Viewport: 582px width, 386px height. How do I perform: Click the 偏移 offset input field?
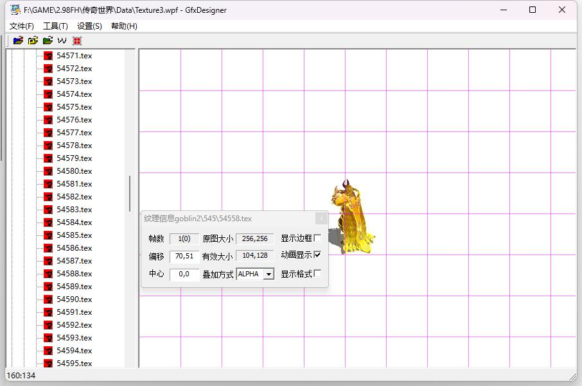pos(184,256)
